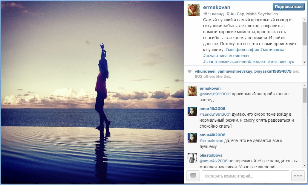Click amur4ik2006 avatar on first comment
Viewport: 308px width, 185px height.
pyautogui.click(x=192, y=111)
